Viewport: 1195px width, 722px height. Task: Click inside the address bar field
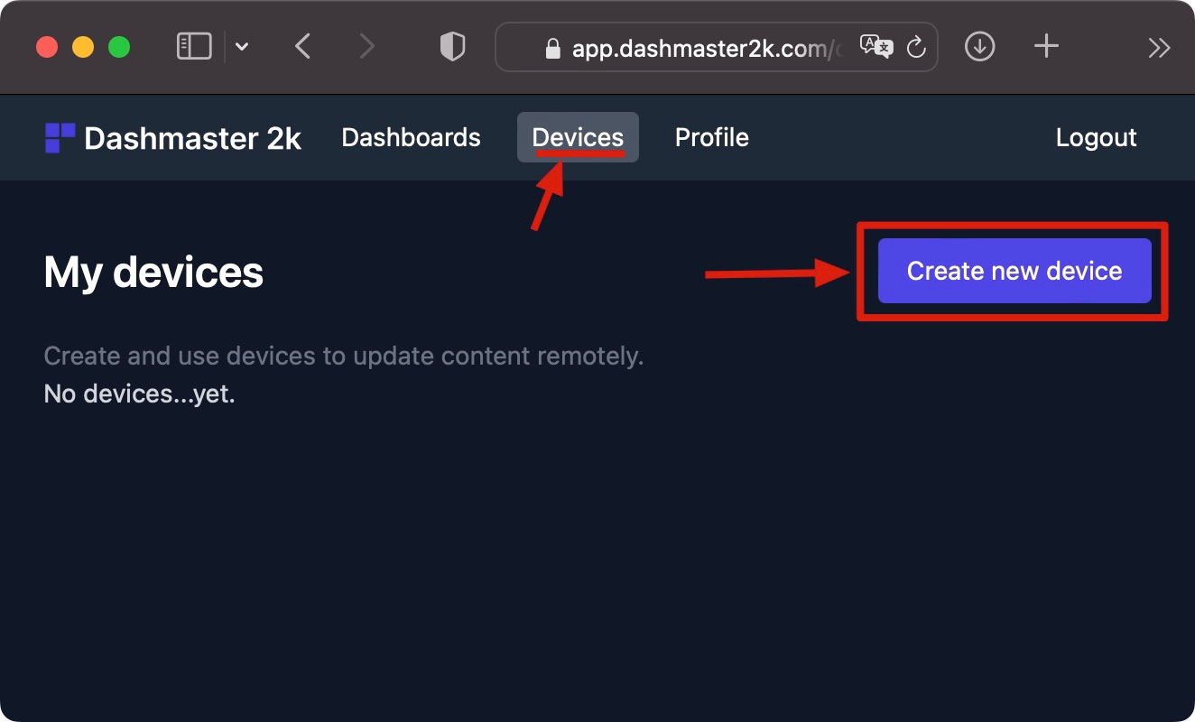coord(713,48)
